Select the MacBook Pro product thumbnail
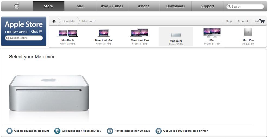The image size is (268, 139). click(x=140, y=33)
